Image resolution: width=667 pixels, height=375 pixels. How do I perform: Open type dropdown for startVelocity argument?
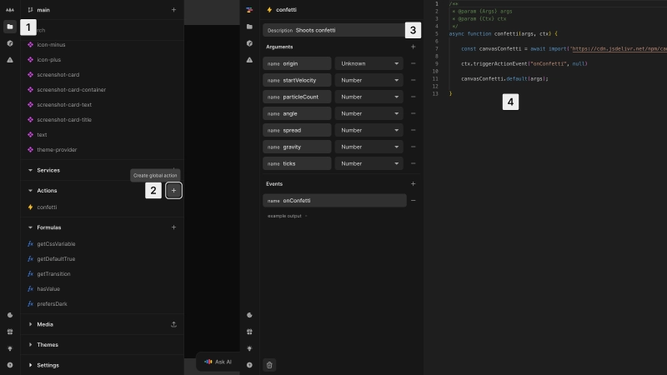click(x=369, y=80)
